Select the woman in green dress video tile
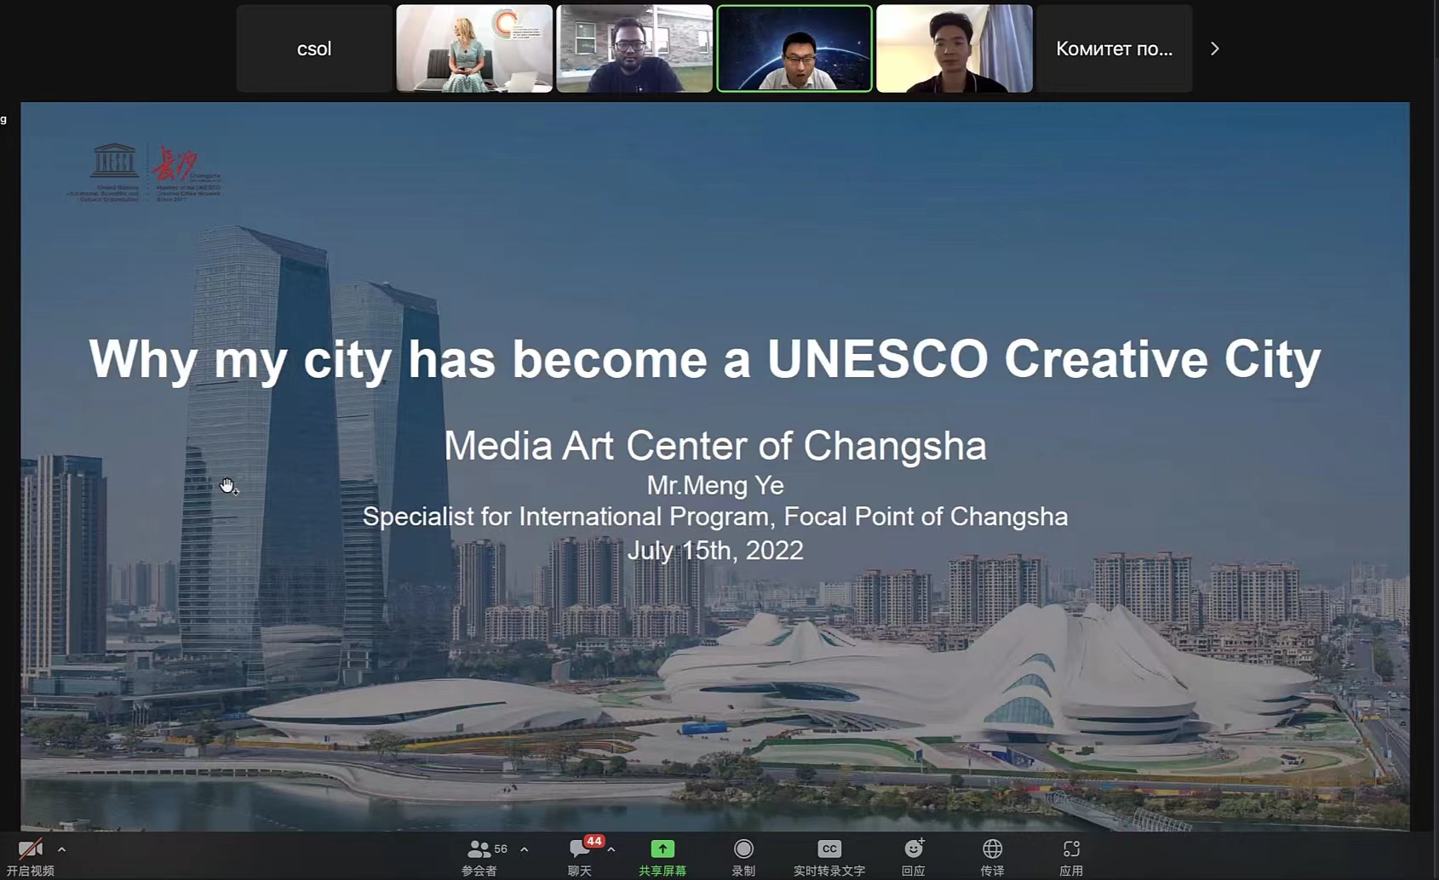The width and height of the screenshot is (1439, 880). 474,49
